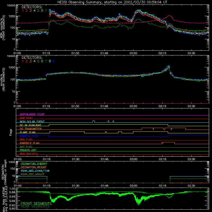Select red detector 1 in top panel legend
Screen dimensions: 212x212
(x=23, y=11)
